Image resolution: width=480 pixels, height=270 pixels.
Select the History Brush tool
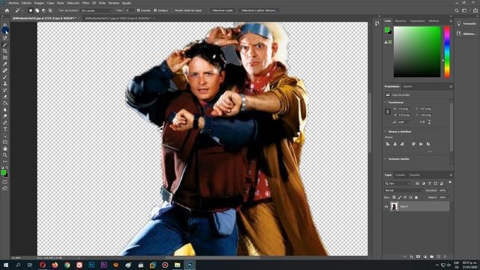coord(5,90)
